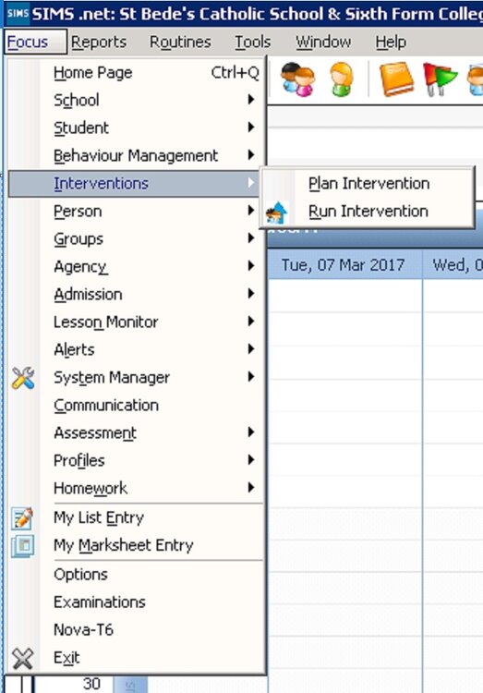The width and height of the screenshot is (483, 693).
Task: Open the orange diary book icon
Action: [x=396, y=79]
